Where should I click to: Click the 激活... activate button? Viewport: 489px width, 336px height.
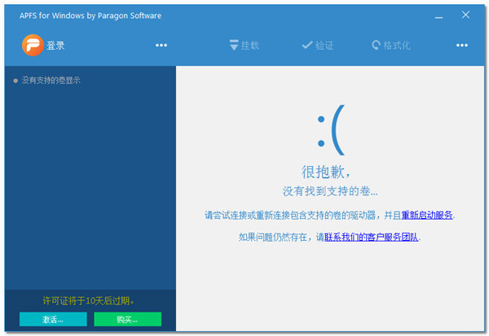coord(53,319)
